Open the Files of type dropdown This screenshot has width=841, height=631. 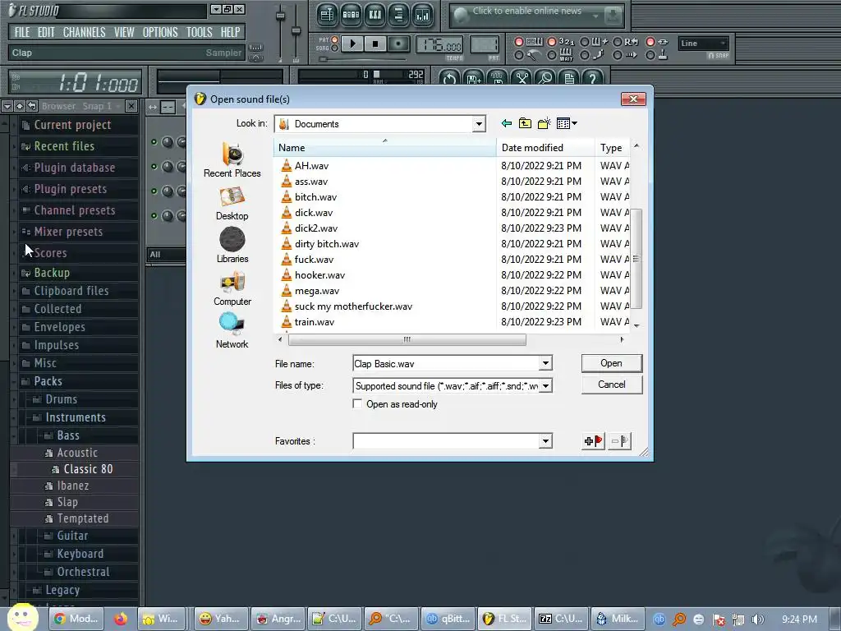[x=545, y=386]
